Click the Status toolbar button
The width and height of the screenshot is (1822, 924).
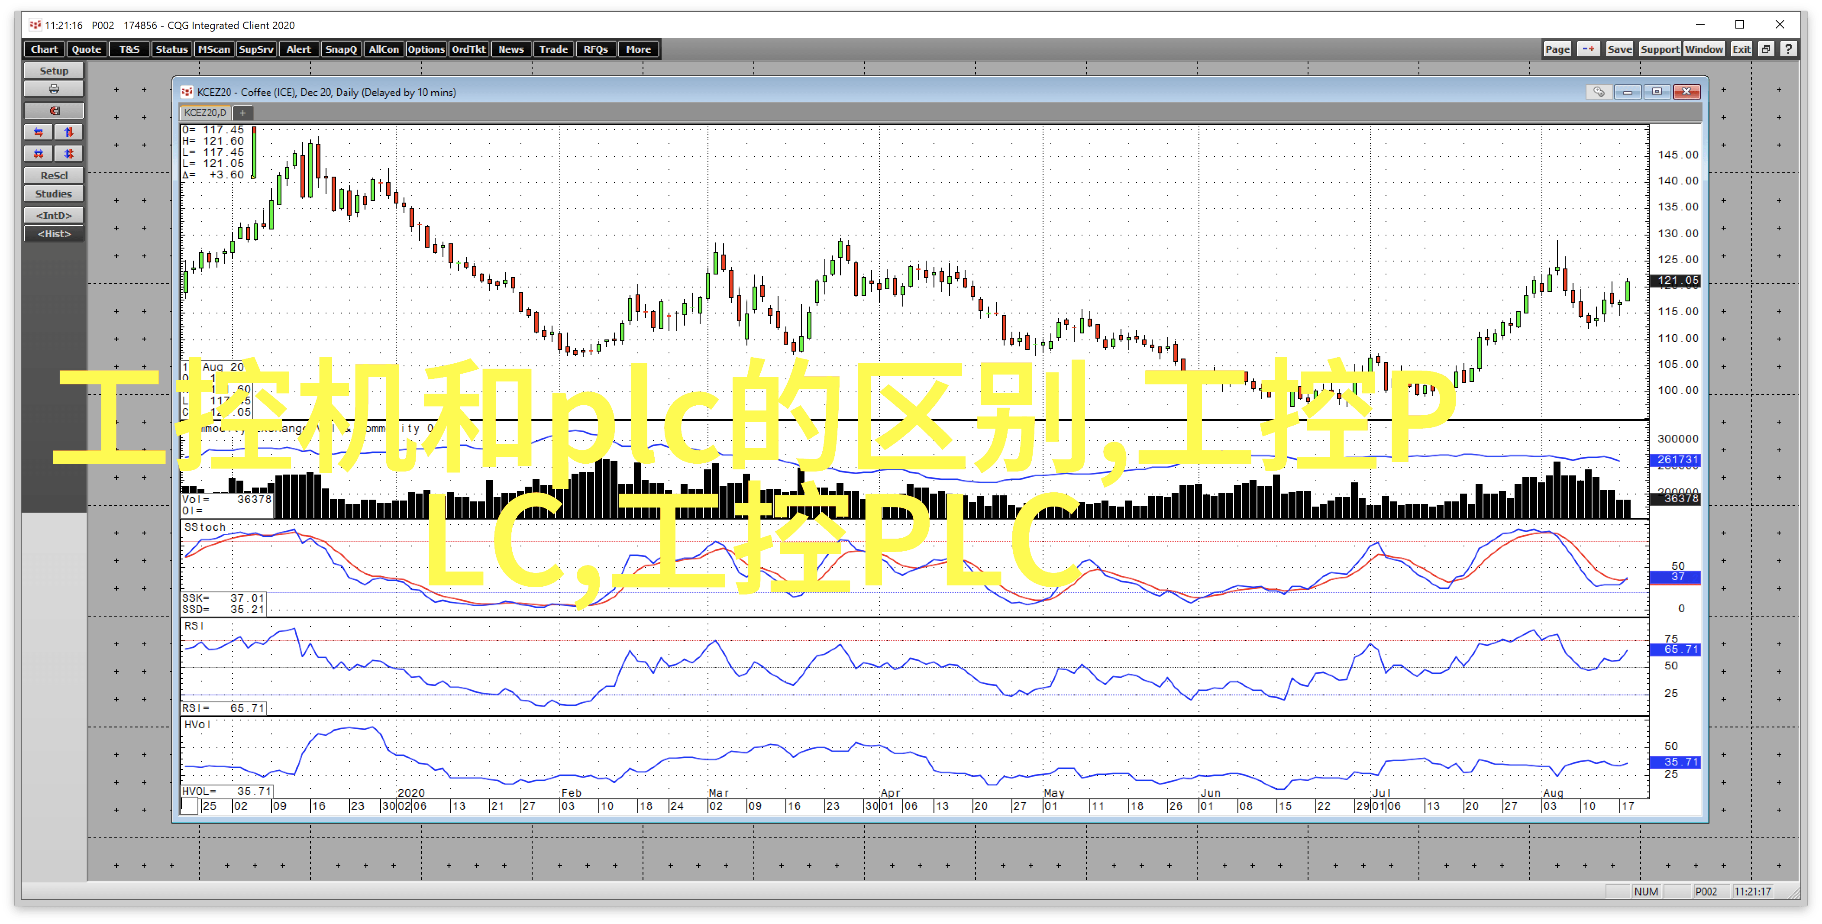[x=171, y=49]
